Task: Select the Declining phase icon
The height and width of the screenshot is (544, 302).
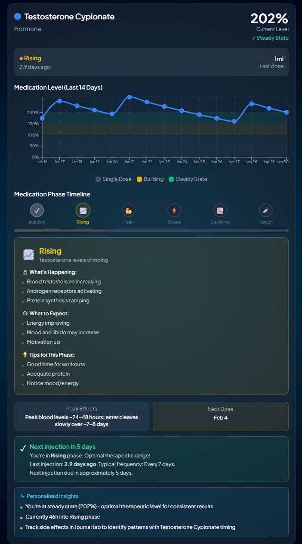Action: (220, 210)
